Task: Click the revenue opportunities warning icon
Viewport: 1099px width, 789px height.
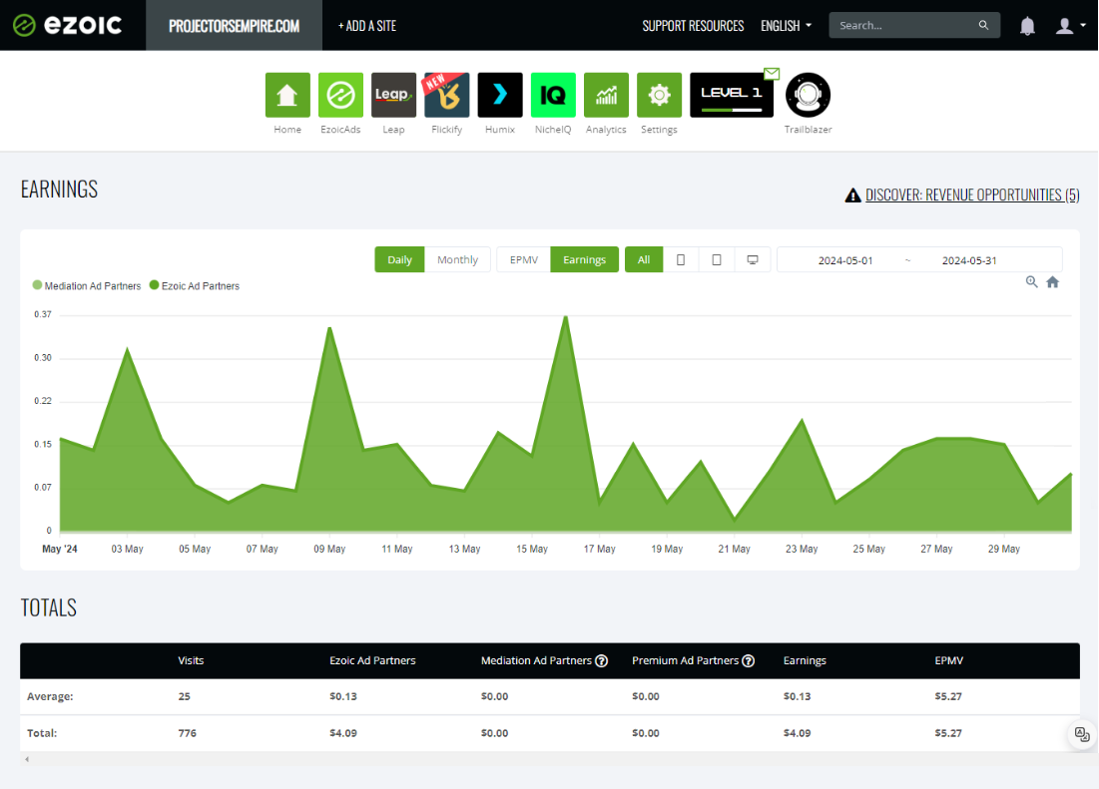Action: [x=853, y=196]
